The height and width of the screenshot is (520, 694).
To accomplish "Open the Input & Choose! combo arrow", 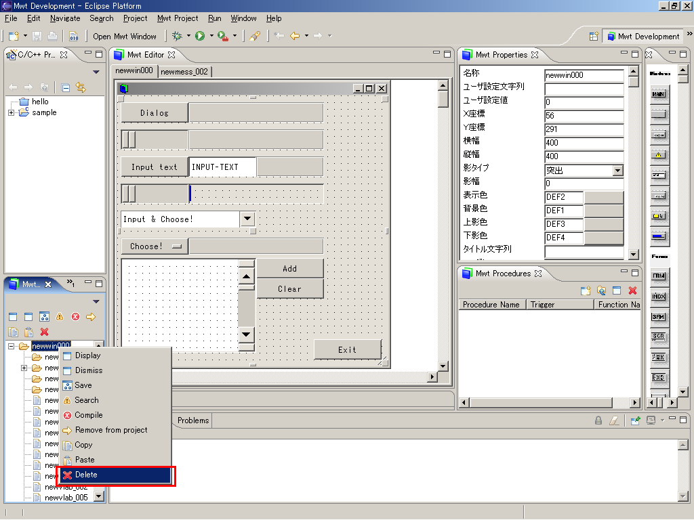I will click(247, 219).
